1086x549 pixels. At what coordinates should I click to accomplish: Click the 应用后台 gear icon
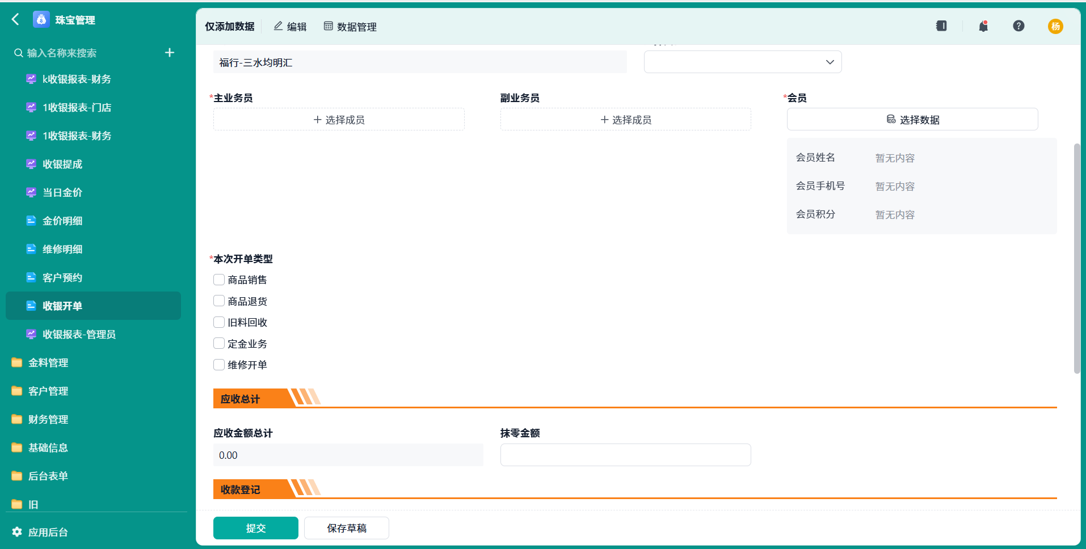pos(17,532)
